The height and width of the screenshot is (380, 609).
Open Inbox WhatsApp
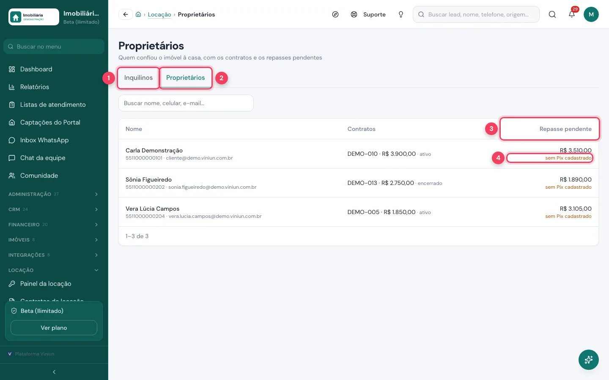coord(54,140)
